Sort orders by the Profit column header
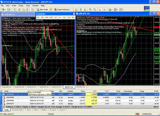This screenshot has width=160, height=116. (x=152, y=91)
